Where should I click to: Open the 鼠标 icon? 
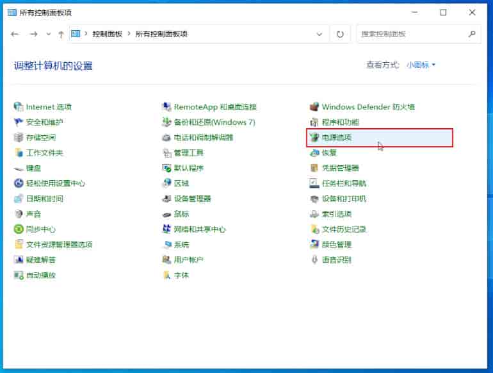[166, 214]
